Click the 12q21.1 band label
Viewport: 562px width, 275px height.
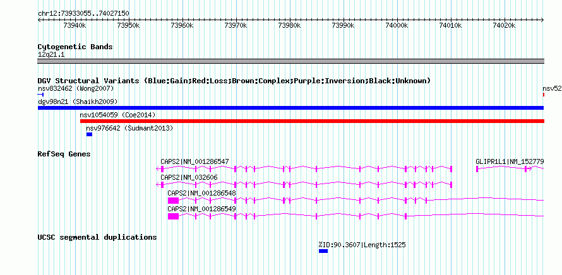point(51,55)
